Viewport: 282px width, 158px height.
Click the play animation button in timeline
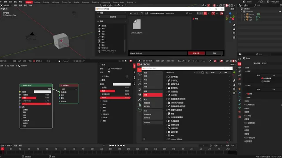(x=118, y=145)
